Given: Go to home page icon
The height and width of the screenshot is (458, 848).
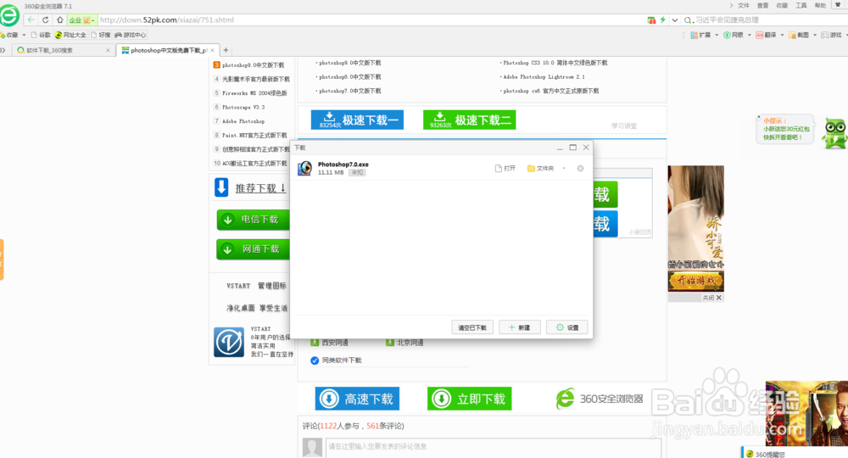Looking at the screenshot, I should [x=59, y=20].
